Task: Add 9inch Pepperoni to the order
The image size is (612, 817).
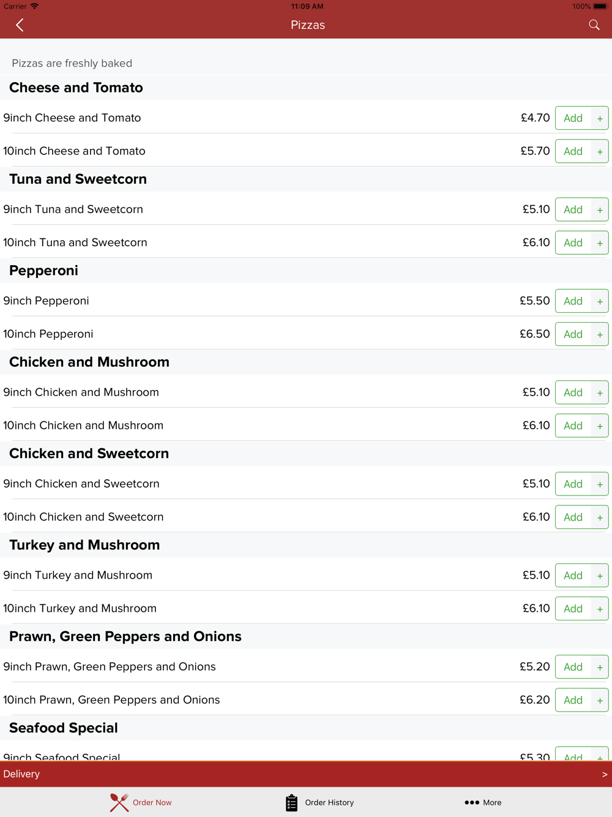Action: coord(573,301)
